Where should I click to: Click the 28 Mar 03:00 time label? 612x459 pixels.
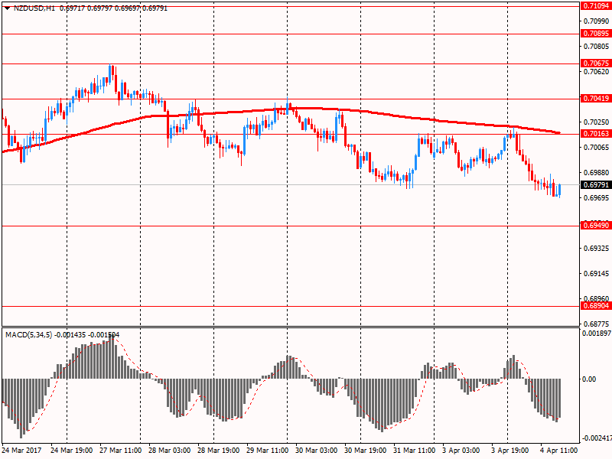[169, 451]
